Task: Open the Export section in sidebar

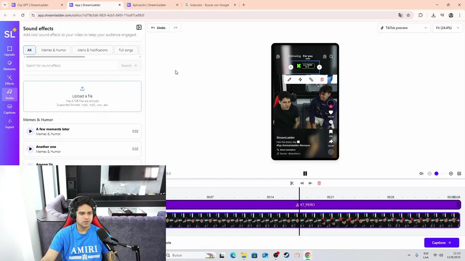Action: 9,124
